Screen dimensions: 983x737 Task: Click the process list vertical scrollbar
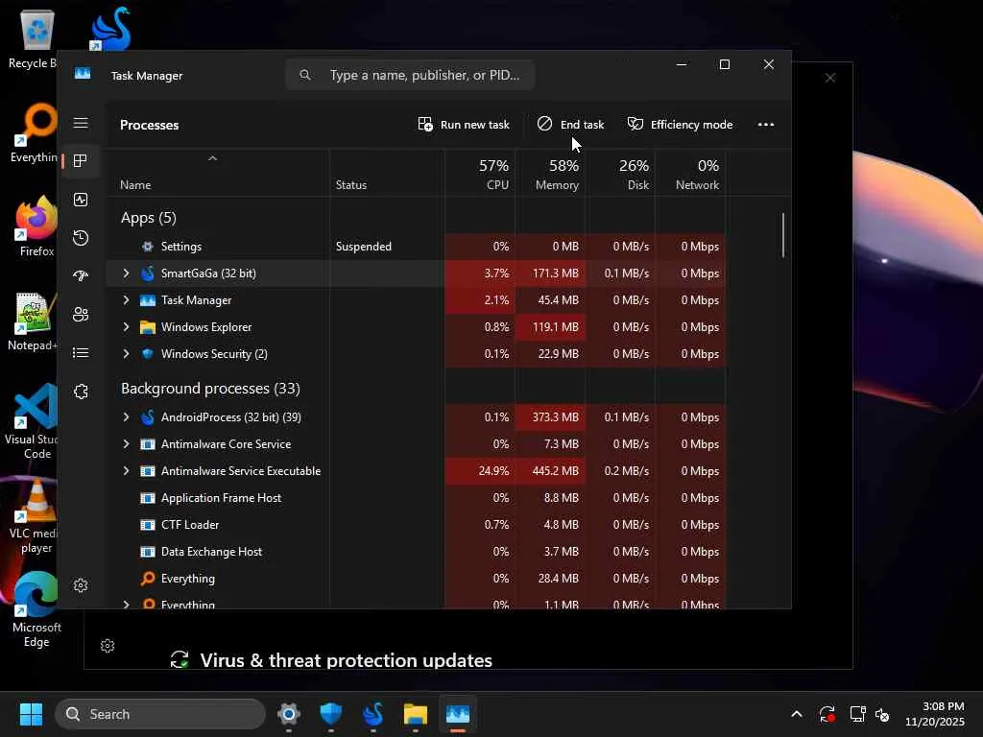click(x=783, y=235)
